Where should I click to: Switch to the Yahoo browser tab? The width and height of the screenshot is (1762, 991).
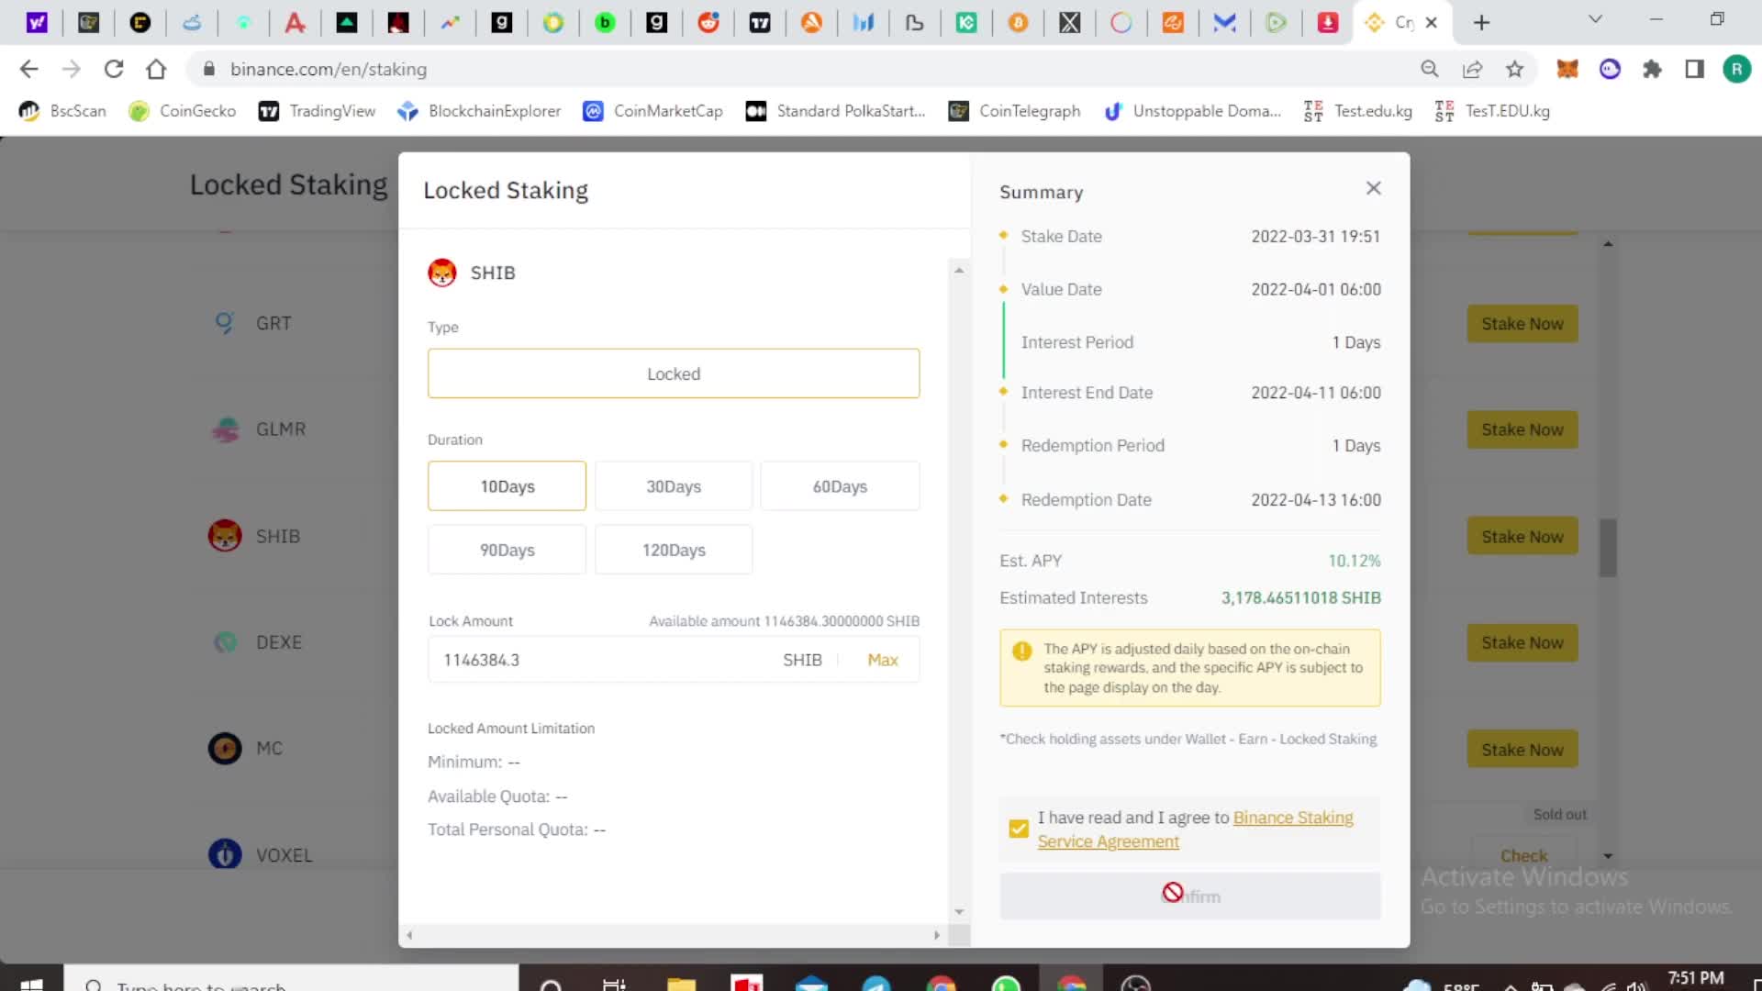tap(37, 22)
